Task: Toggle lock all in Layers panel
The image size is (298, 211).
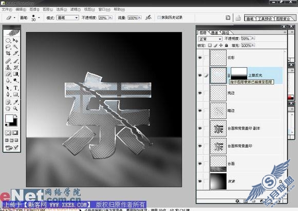Action: pos(227,46)
